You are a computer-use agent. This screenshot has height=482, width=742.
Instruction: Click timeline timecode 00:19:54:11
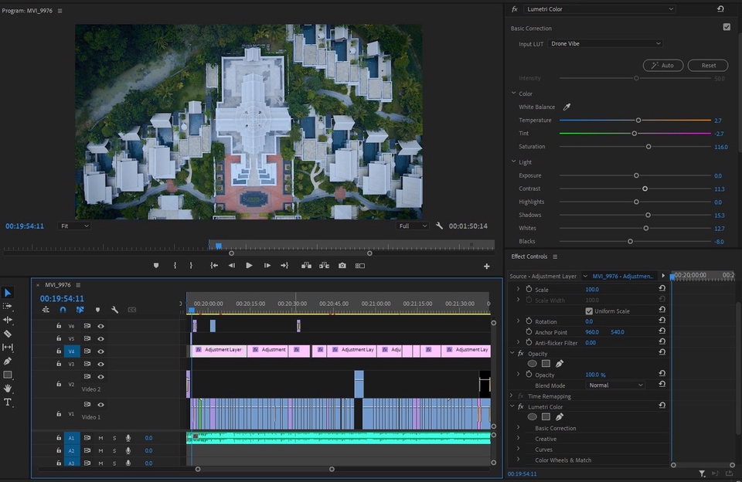tap(62, 298)
